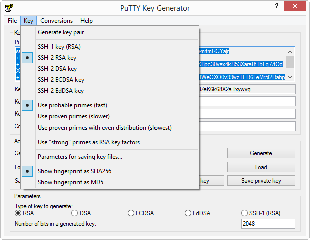The image size is (310, 240).
Task: Select SSH-2 ECDSA key option
Action: tap(110, 80)
